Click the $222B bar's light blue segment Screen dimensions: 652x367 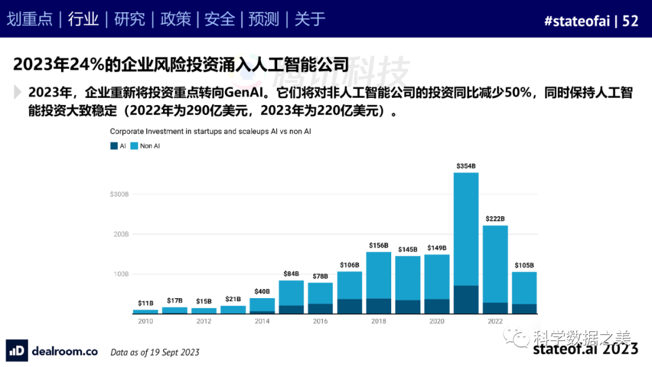[x=495, y=263]
